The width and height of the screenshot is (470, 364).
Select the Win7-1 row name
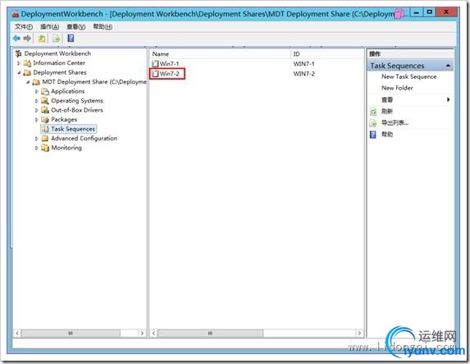169,63
